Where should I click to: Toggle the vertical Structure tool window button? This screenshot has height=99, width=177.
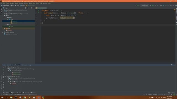pos(1,78)
